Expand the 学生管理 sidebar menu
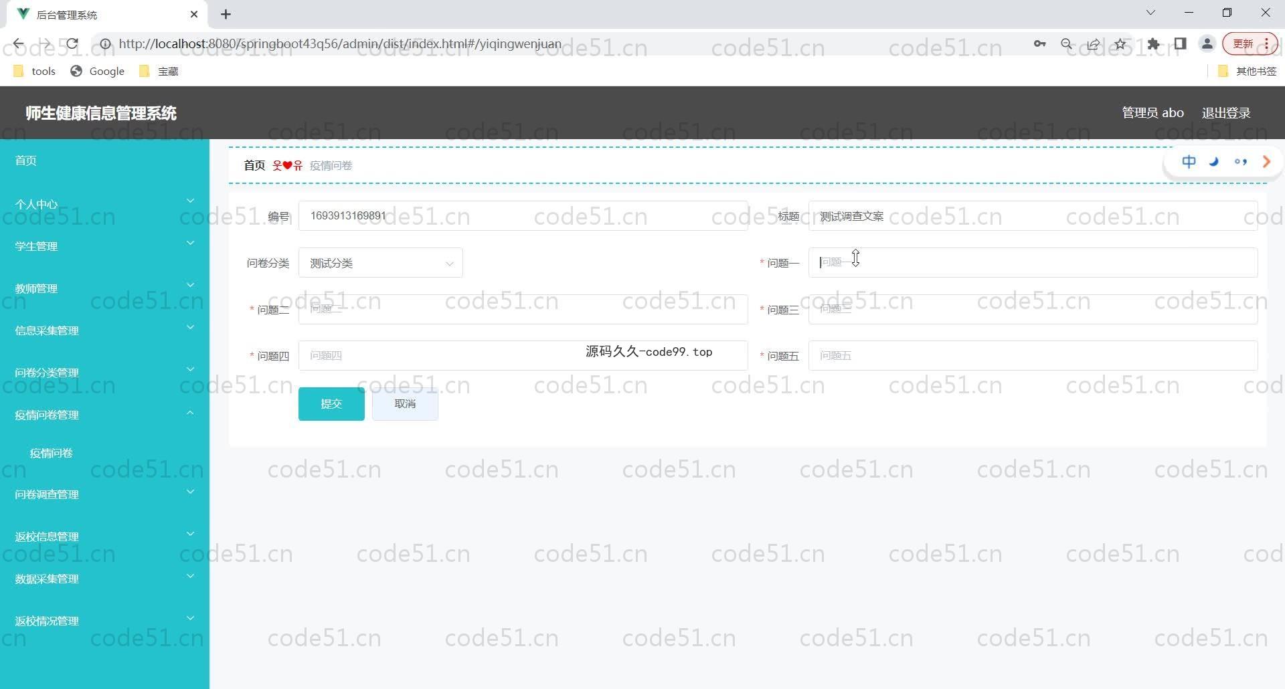This screenshot has height=689, width=1285. click(x=104, y=246)
